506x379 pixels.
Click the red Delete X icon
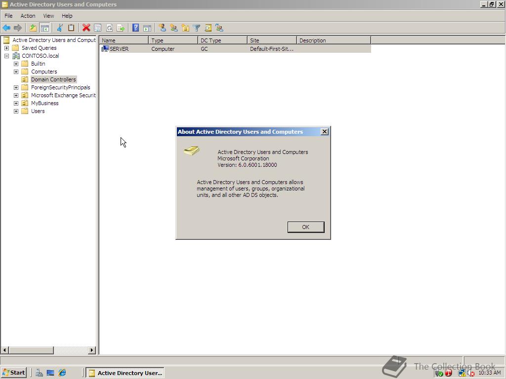coord(86,28)
